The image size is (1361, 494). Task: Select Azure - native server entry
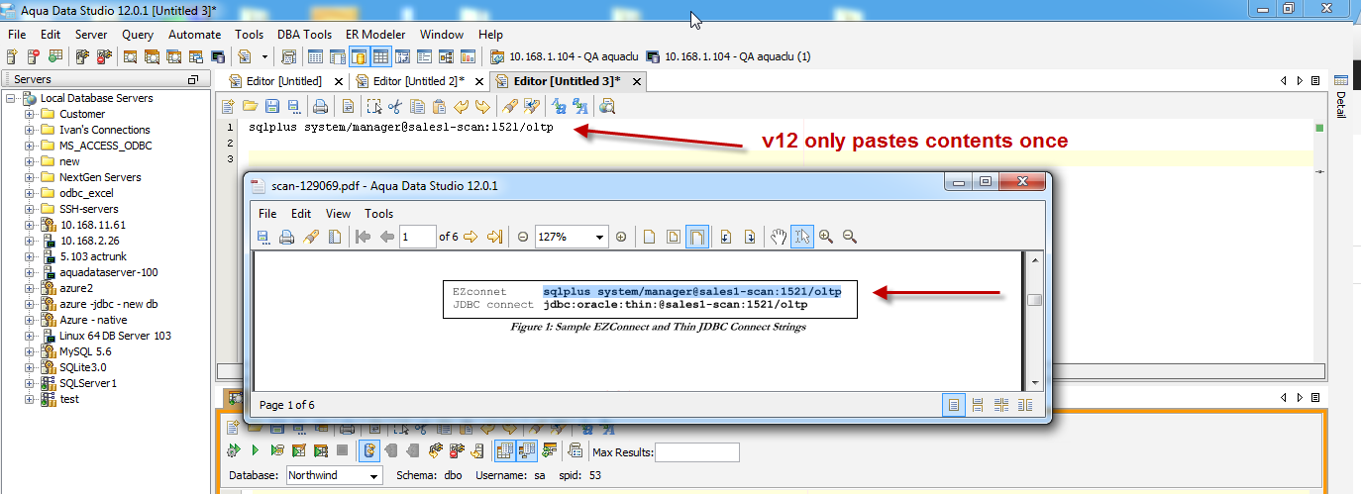click(x=93, y=320)
